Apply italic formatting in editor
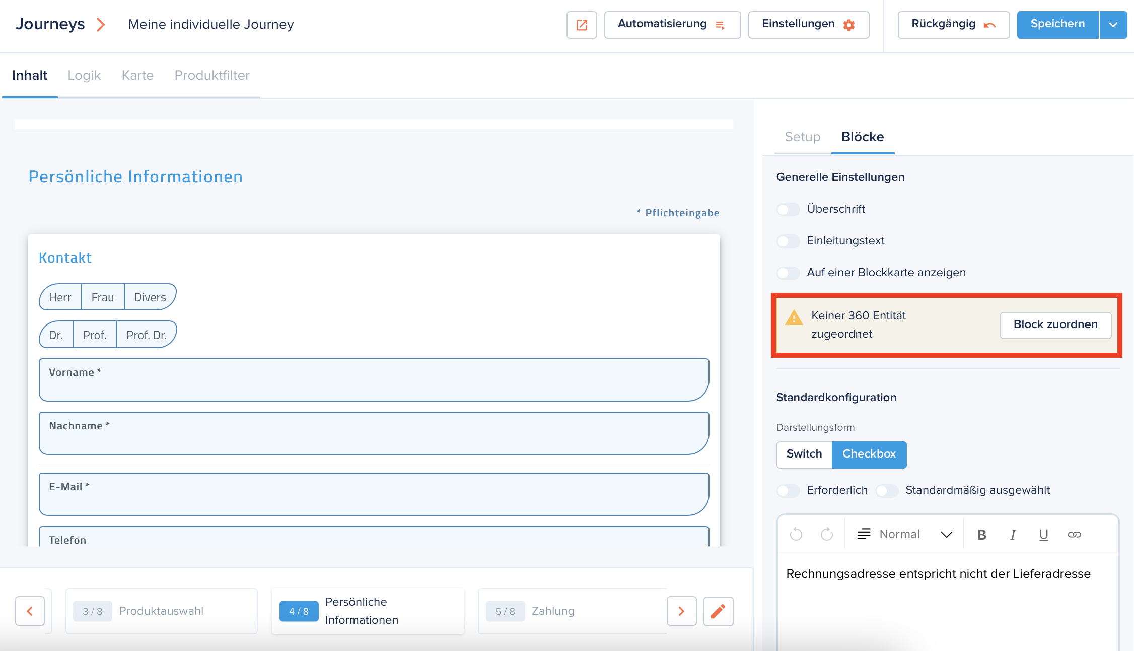 click(1013, 535)
